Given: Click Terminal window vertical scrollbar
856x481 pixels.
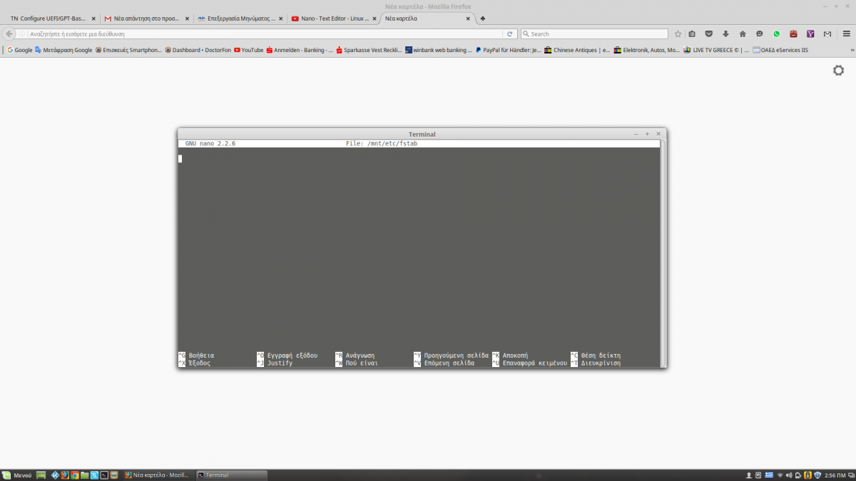Looking at the screenshot, I should click(x=663, y=253).
